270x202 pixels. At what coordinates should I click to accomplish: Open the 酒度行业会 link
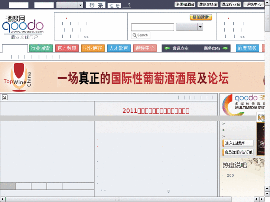[231, 4]
